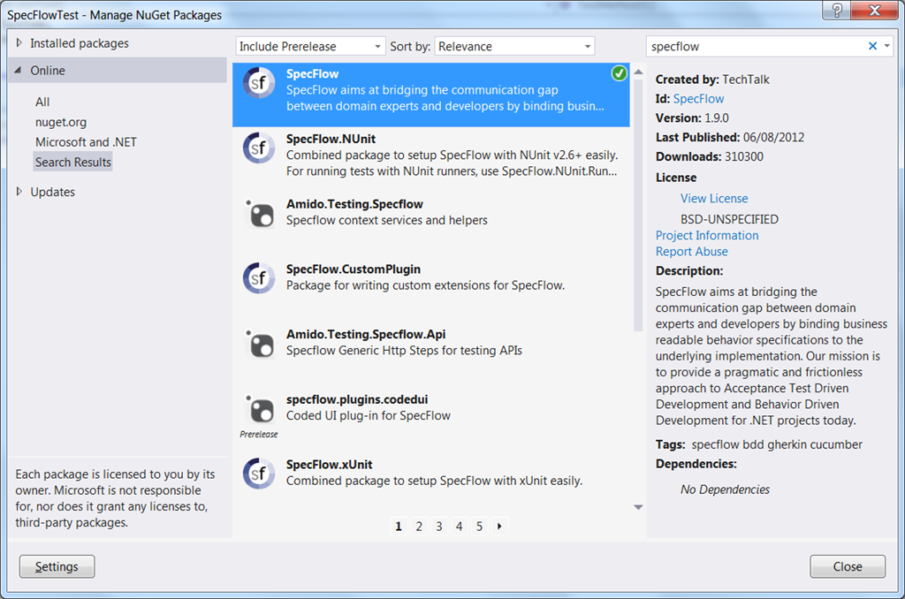Image resolution: width=905 pixels, height=599 pixels.
Task: Go to next results page arrow
Action: pyautogui.click(x=499, y=526)
